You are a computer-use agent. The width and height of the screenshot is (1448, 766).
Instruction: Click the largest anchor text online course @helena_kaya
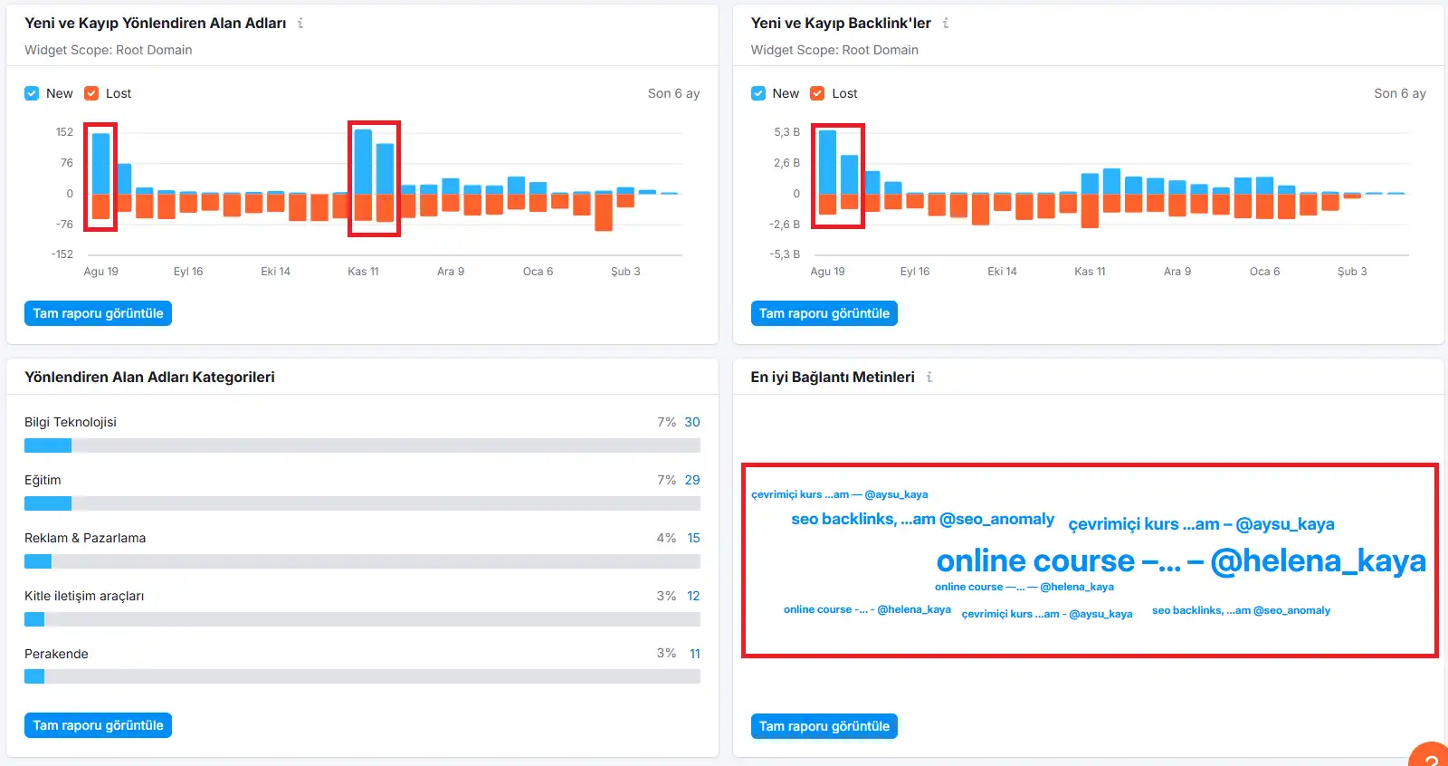pyautogui.click(x=1180, y=561)
